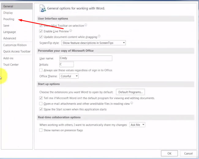Open the Save options
Viewport: 199px width, 159px height.
6,25
